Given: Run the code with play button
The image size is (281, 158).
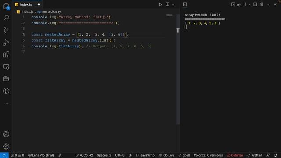Looking at the screenshot, I should (160, 4).
